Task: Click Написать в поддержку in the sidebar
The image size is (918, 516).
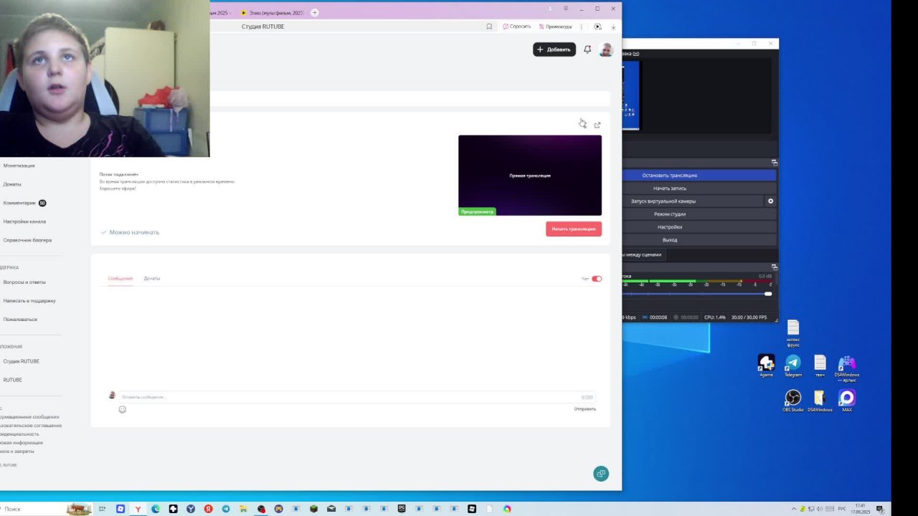Action: (x=29, y=300)
